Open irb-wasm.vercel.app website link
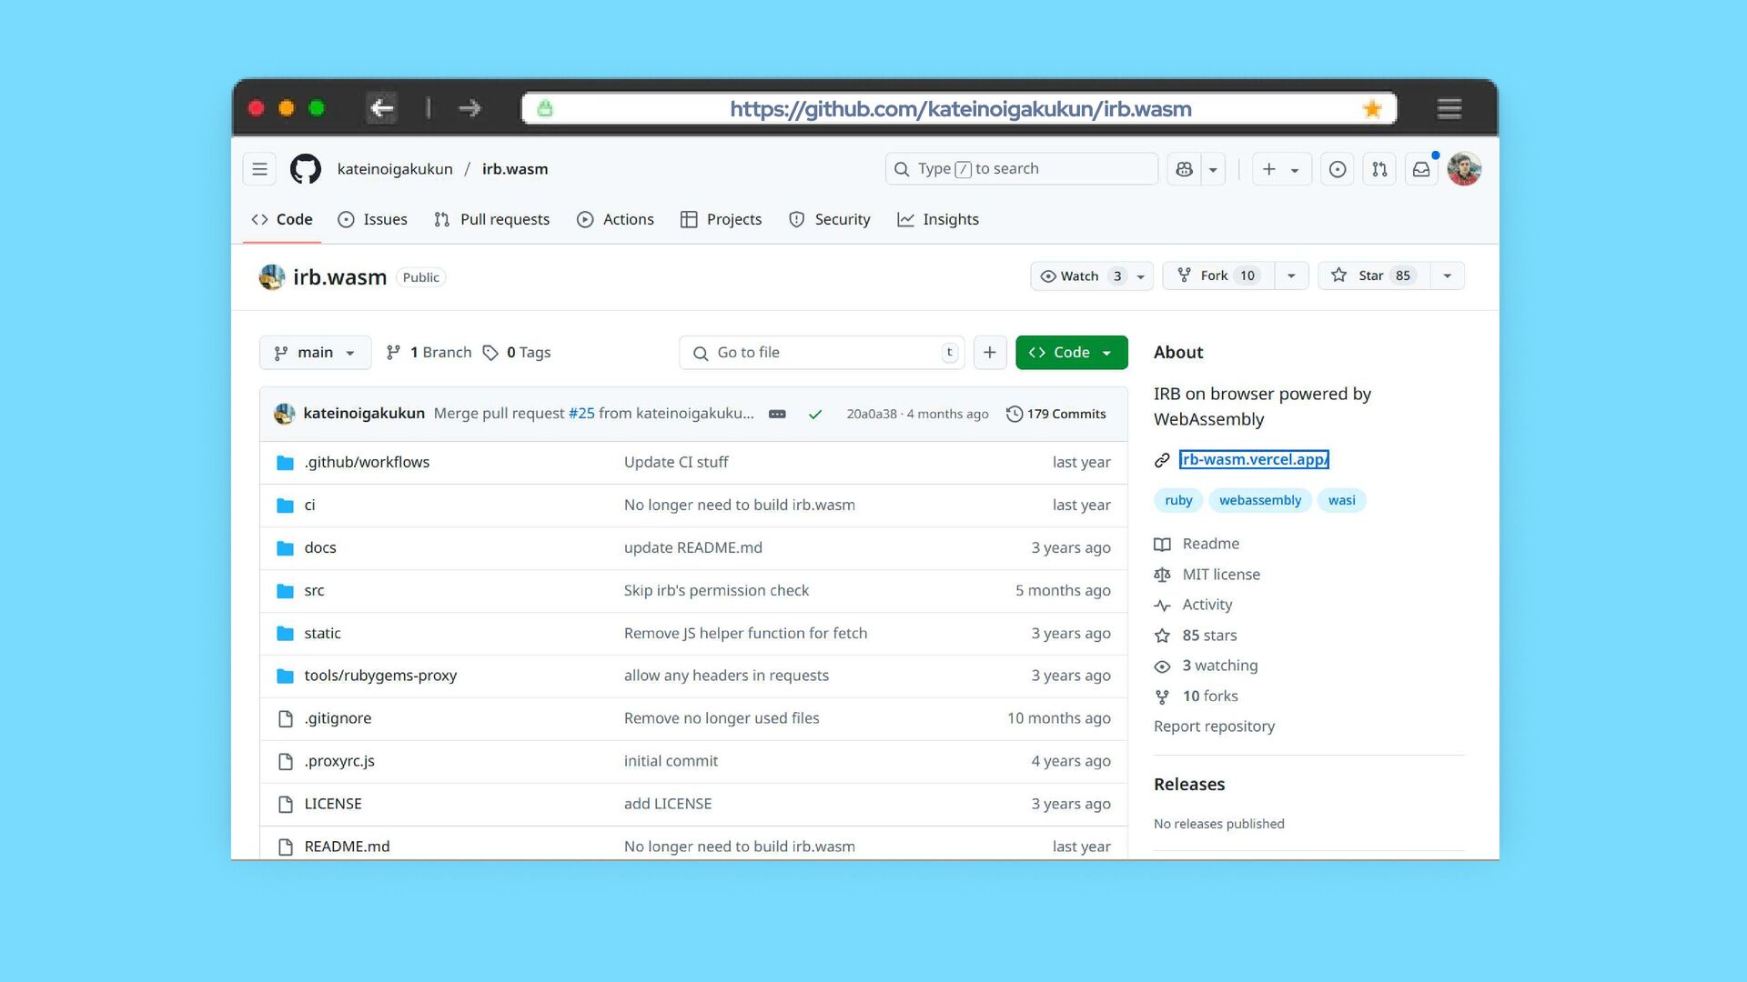 coord(1254,460)
